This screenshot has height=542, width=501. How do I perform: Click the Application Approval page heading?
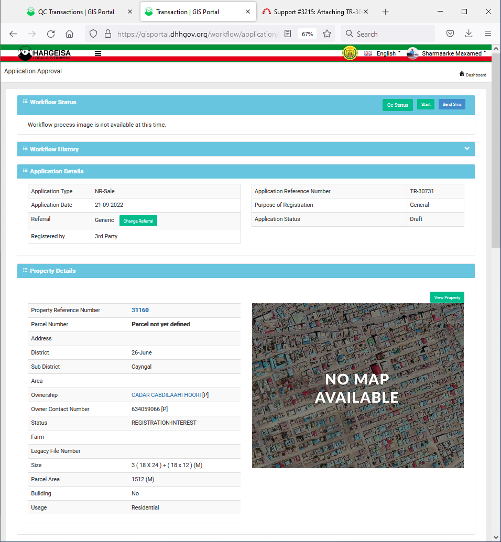point(33,71)
